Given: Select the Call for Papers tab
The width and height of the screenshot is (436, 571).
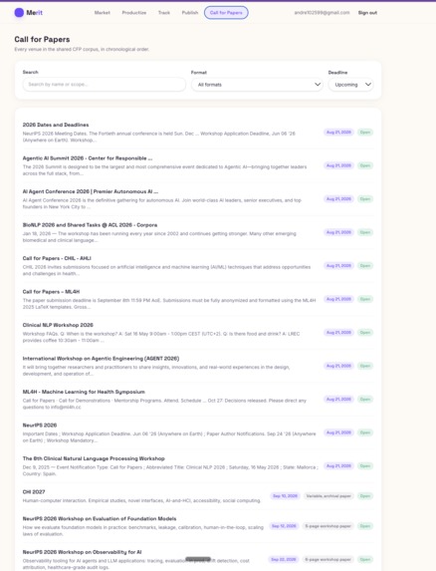Looking at the screenshot, I should [226, 13].
